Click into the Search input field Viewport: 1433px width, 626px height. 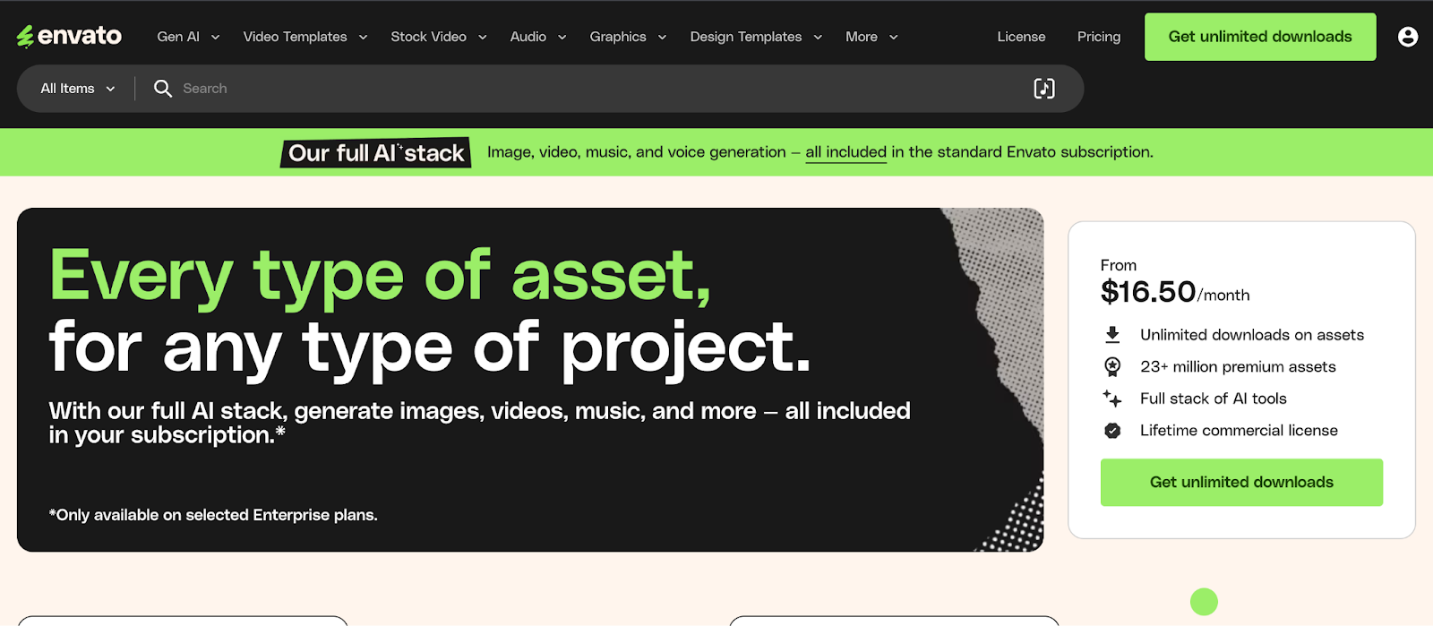click(600, 89)
